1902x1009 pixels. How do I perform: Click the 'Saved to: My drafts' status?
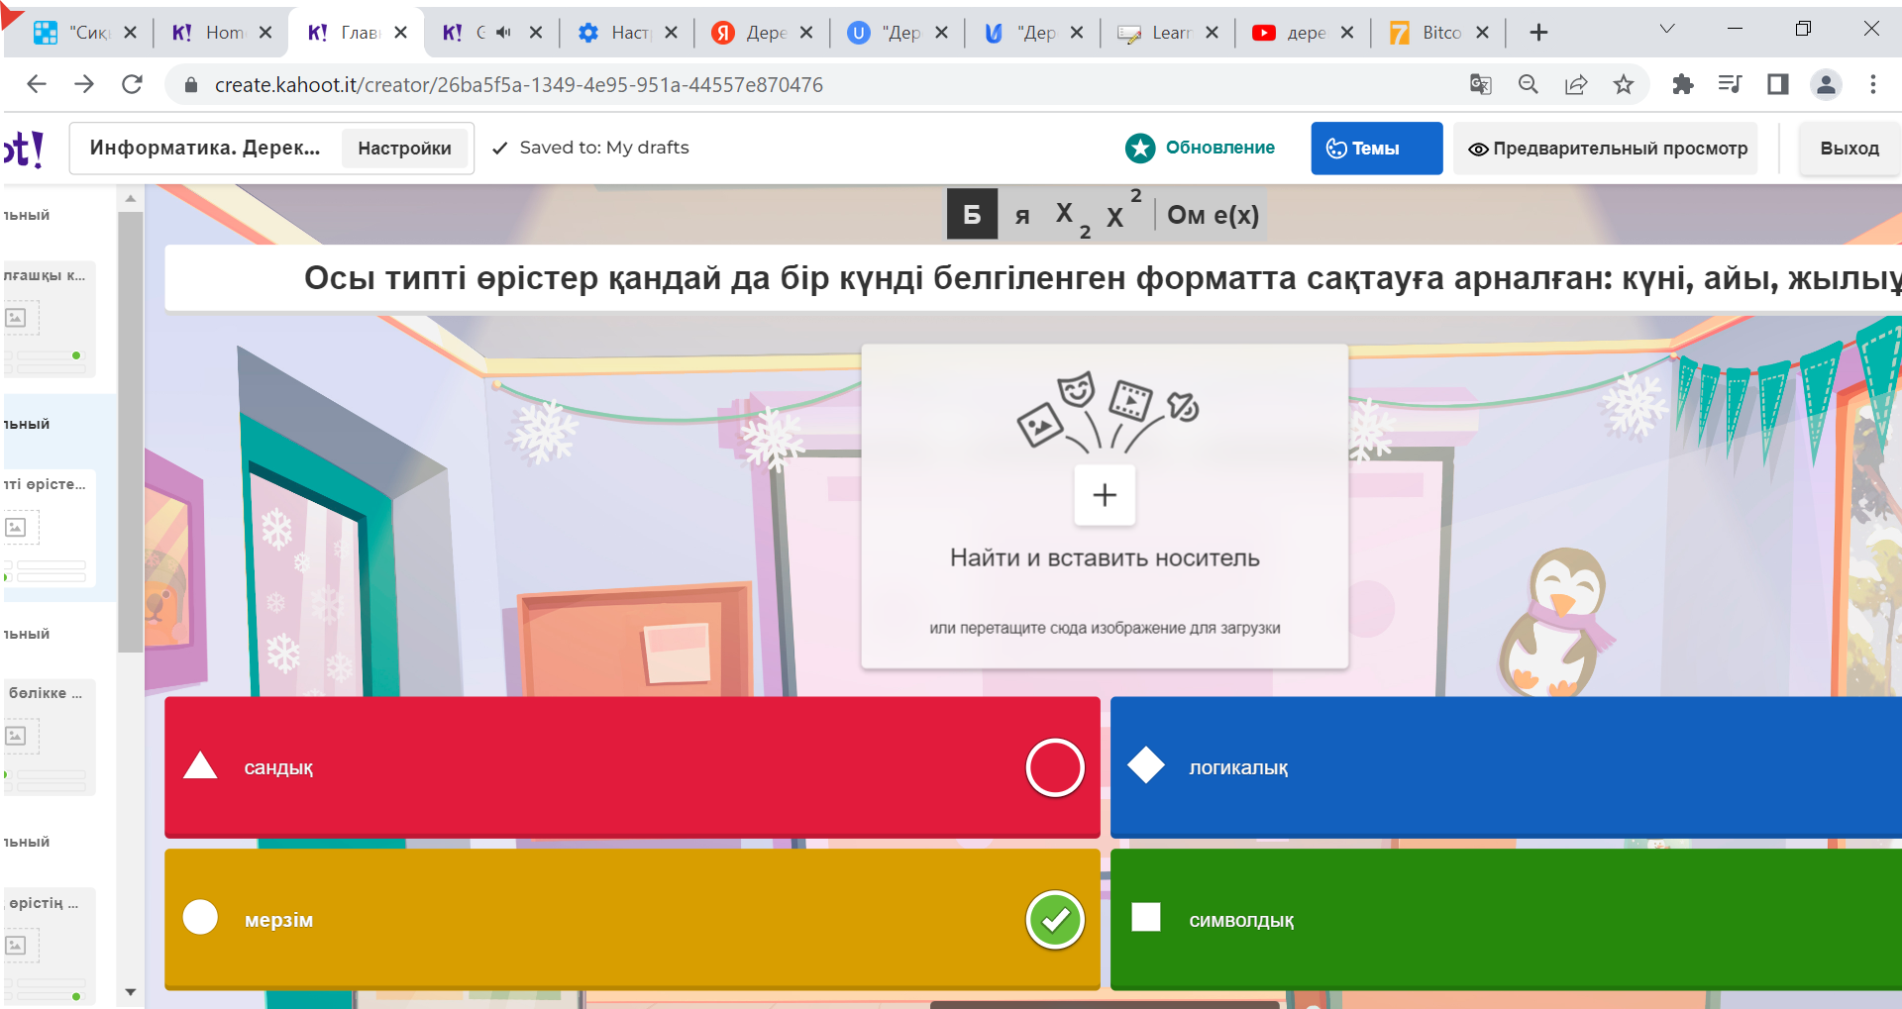(x=591, y=148)
